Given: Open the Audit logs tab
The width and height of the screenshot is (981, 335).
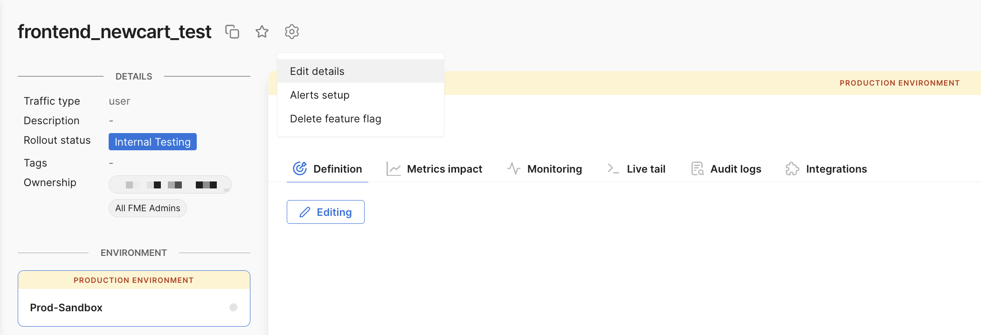Looking at the screenshot, I should [735, 169].
